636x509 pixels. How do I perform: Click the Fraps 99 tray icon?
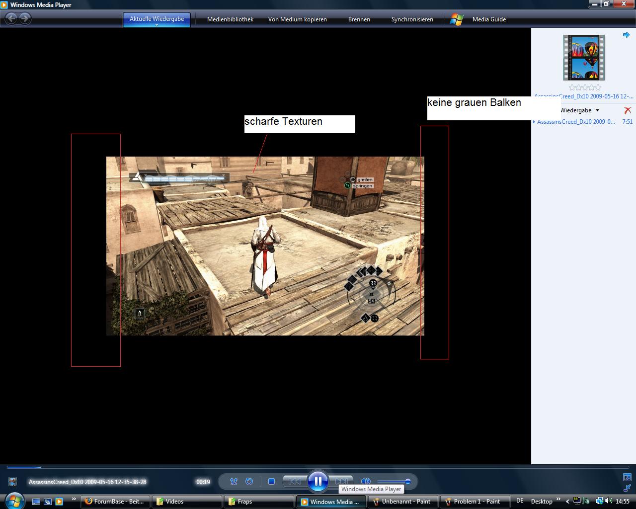577,501
